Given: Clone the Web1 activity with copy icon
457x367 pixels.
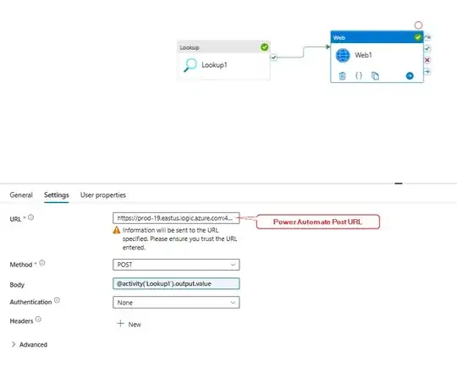Looking at the screenshot, I should (375, 76).
